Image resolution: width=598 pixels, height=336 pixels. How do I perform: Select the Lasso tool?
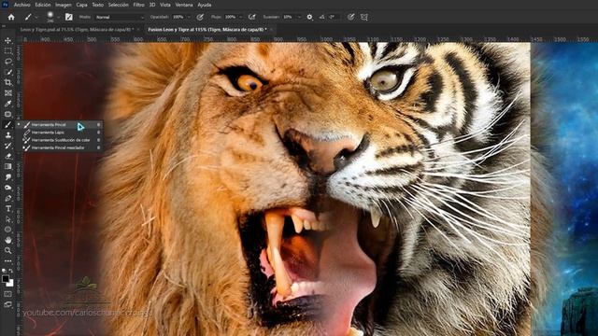click(8, 62)
